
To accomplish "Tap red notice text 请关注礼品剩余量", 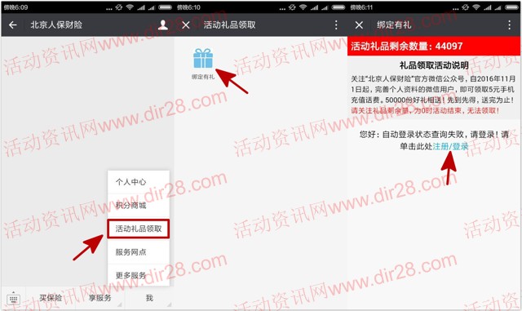I will click(x=425, y=111).
